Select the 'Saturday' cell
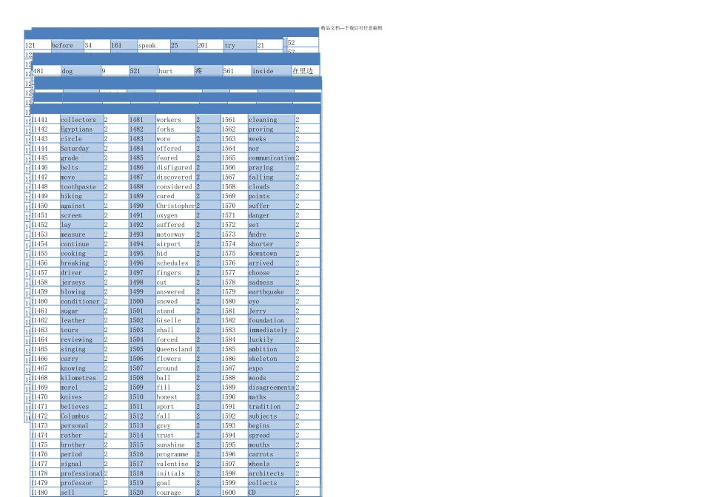 point(81,149)
